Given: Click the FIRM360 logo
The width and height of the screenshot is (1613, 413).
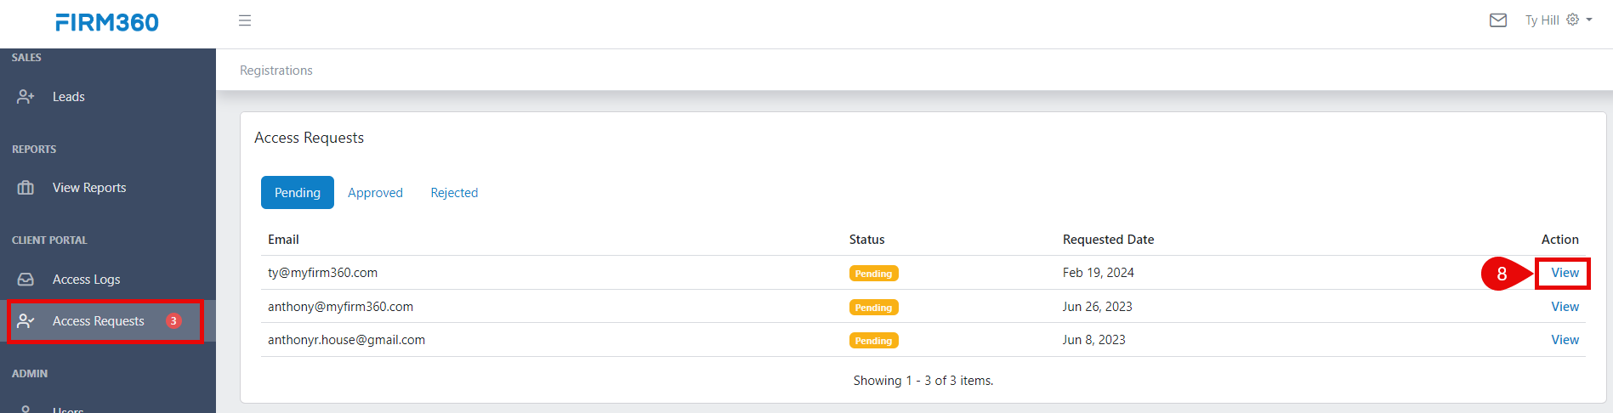Looking at the screenshot, I should 107,23.
